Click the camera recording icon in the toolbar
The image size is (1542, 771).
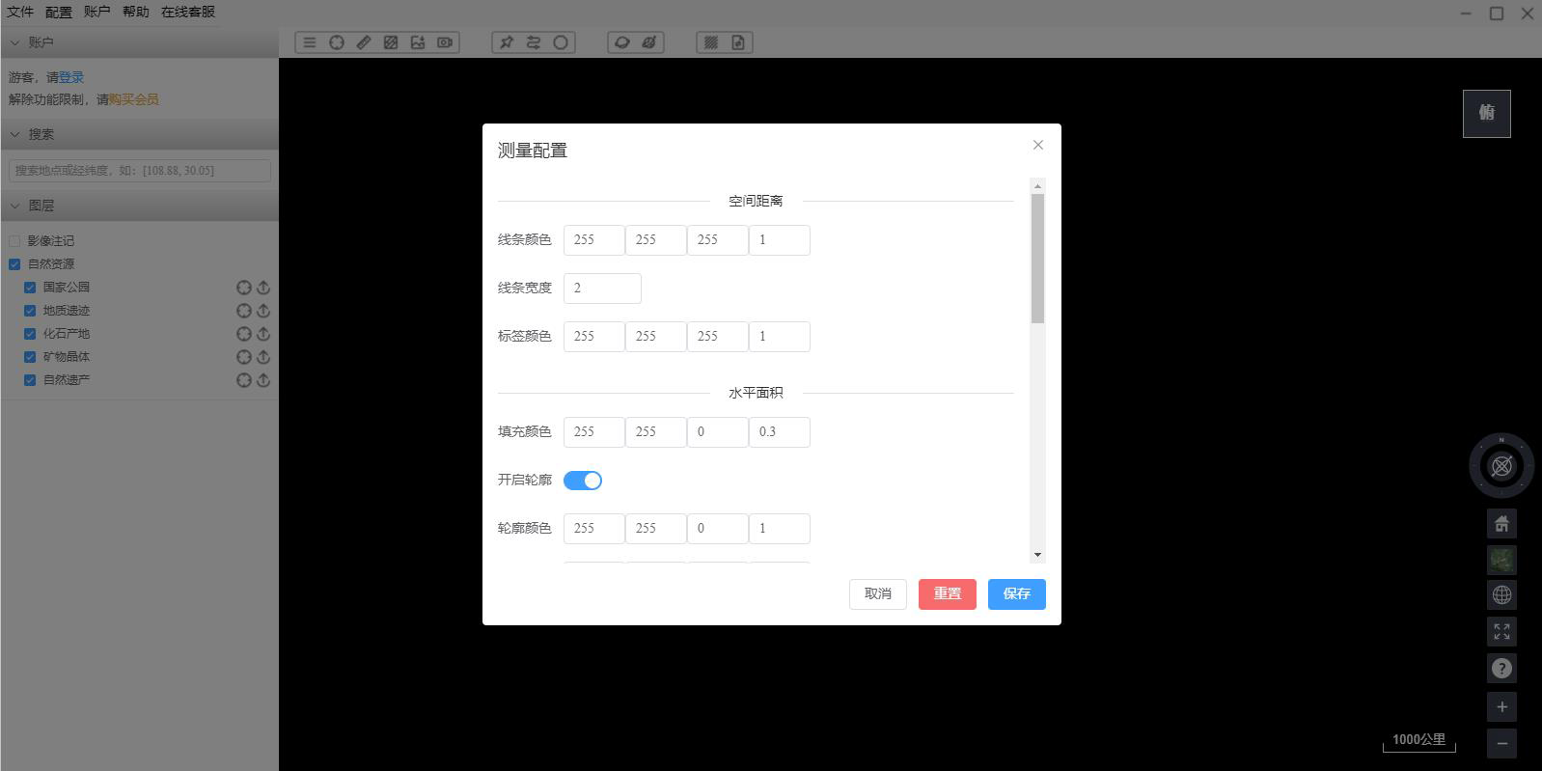445,42
